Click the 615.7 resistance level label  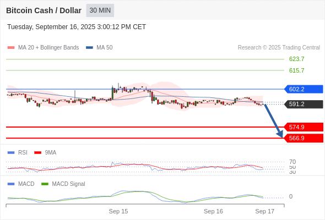(x=296, y=70)
